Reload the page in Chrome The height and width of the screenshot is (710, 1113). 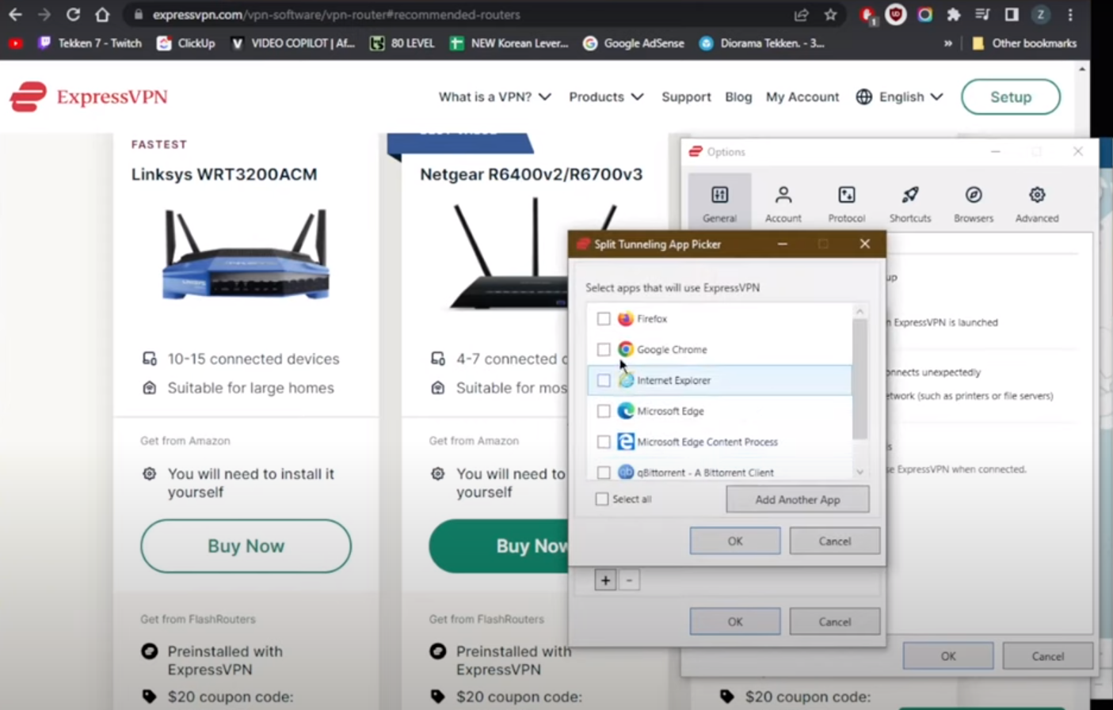[x=73, y=14]
